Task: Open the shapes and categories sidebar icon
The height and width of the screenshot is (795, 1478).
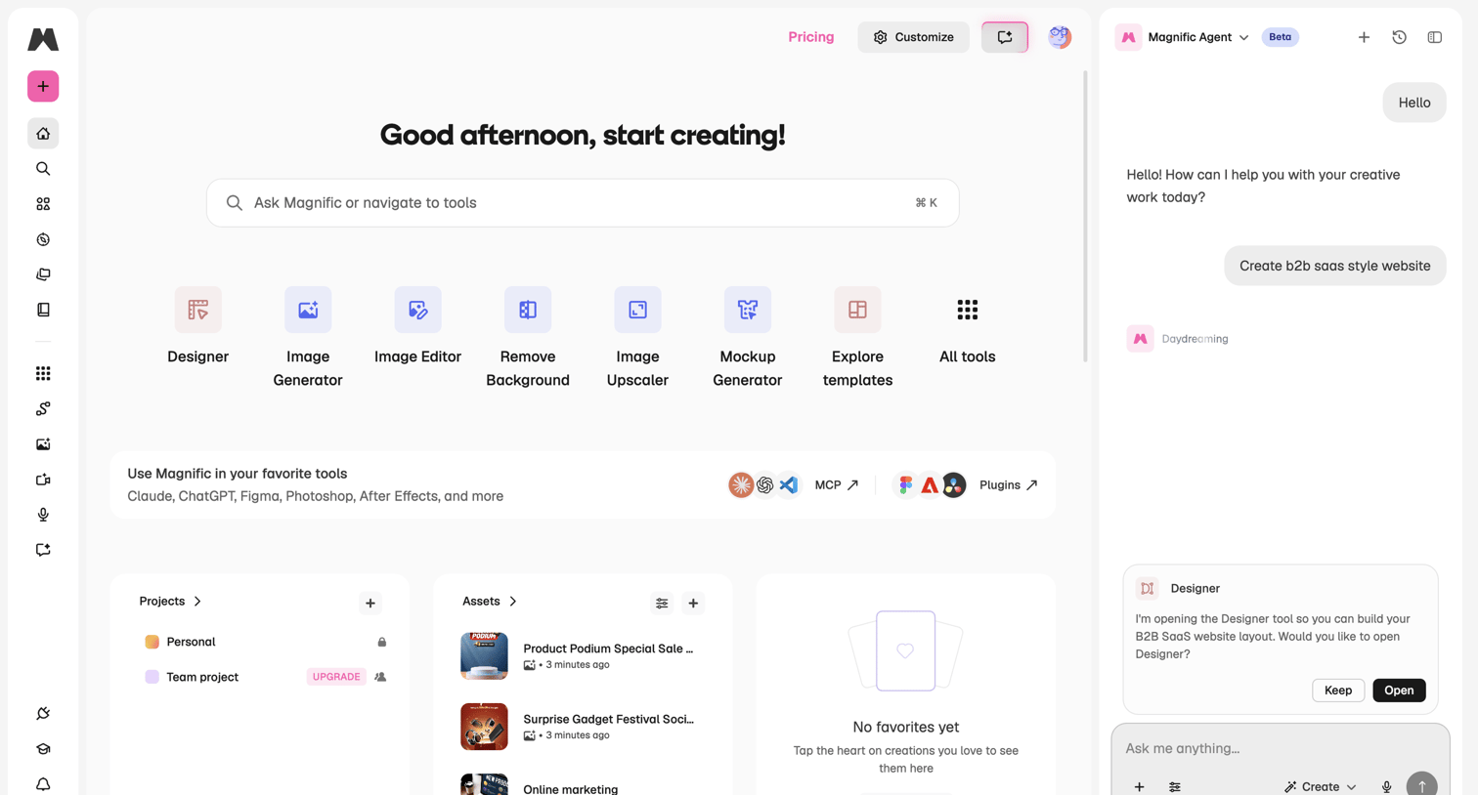Action: pyautogui.click(x=43, y=204)
